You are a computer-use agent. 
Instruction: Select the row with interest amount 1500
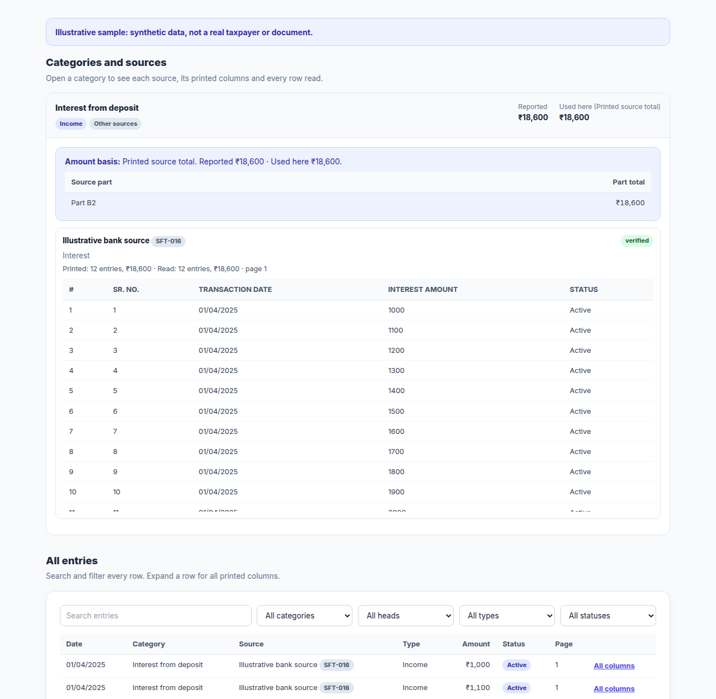click(358, 411)
